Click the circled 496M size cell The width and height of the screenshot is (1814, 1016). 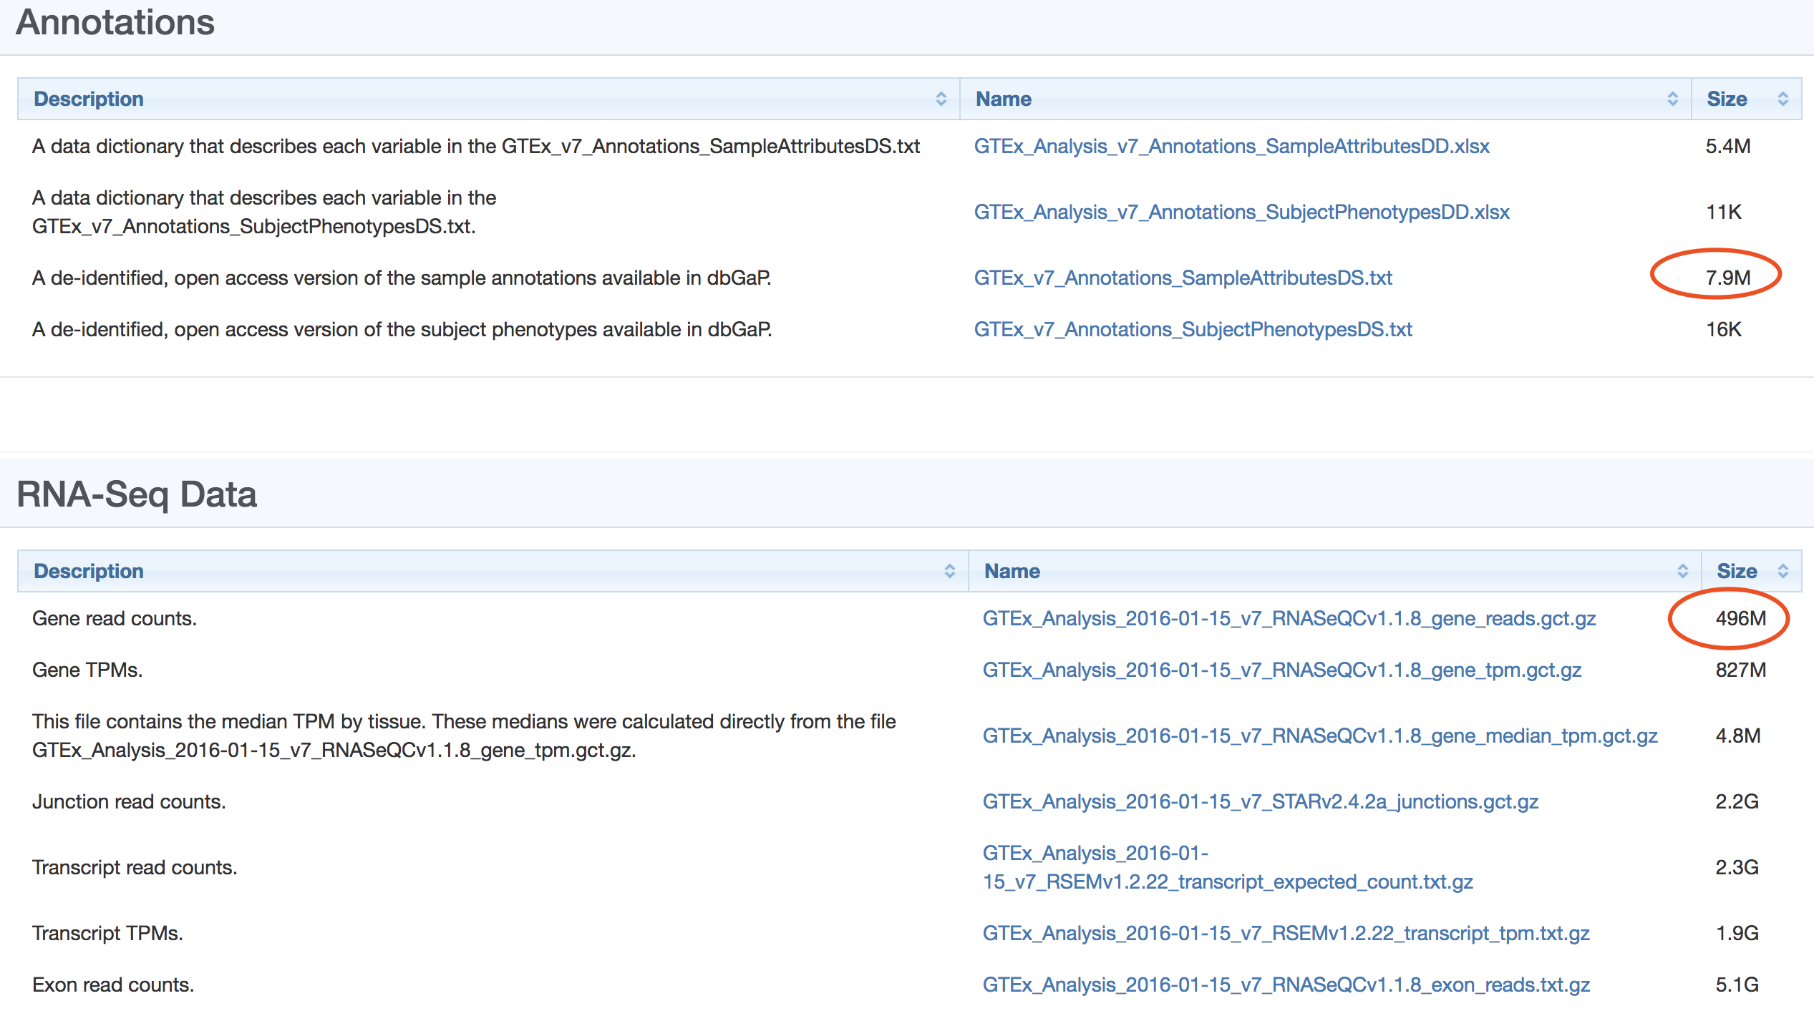[1740, 618]
